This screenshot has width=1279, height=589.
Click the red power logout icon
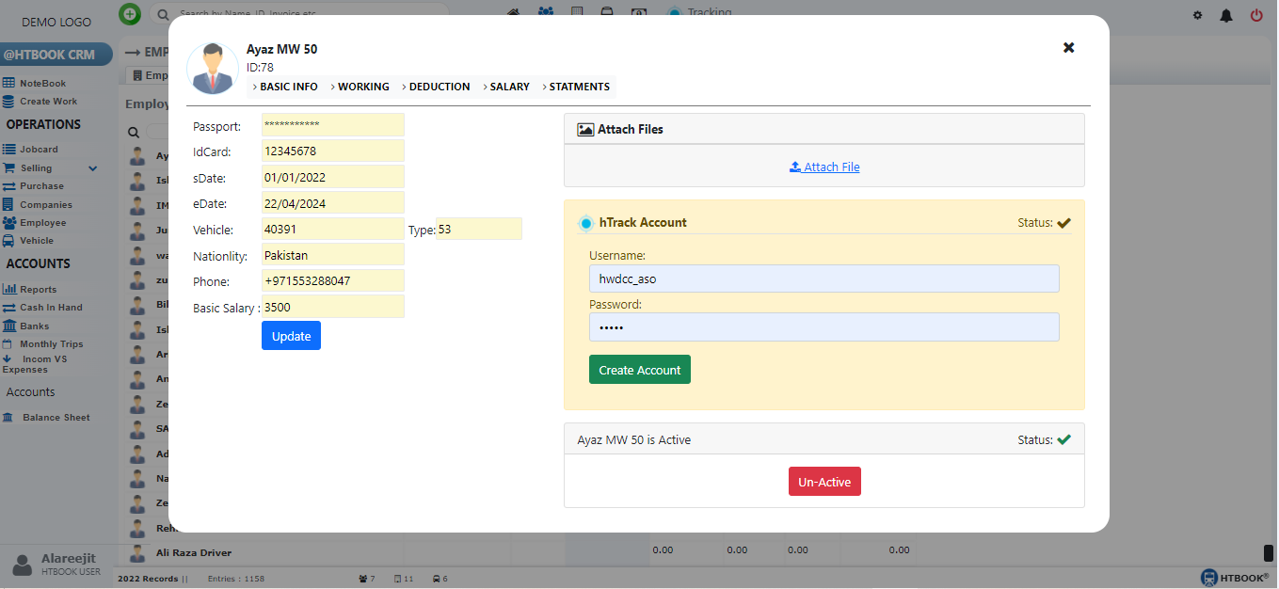(x=1256, y=15)
